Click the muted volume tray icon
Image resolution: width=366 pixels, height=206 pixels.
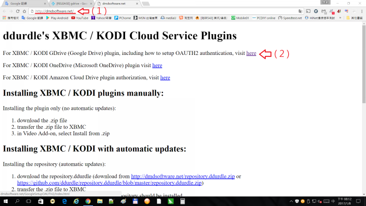[320, 201]
